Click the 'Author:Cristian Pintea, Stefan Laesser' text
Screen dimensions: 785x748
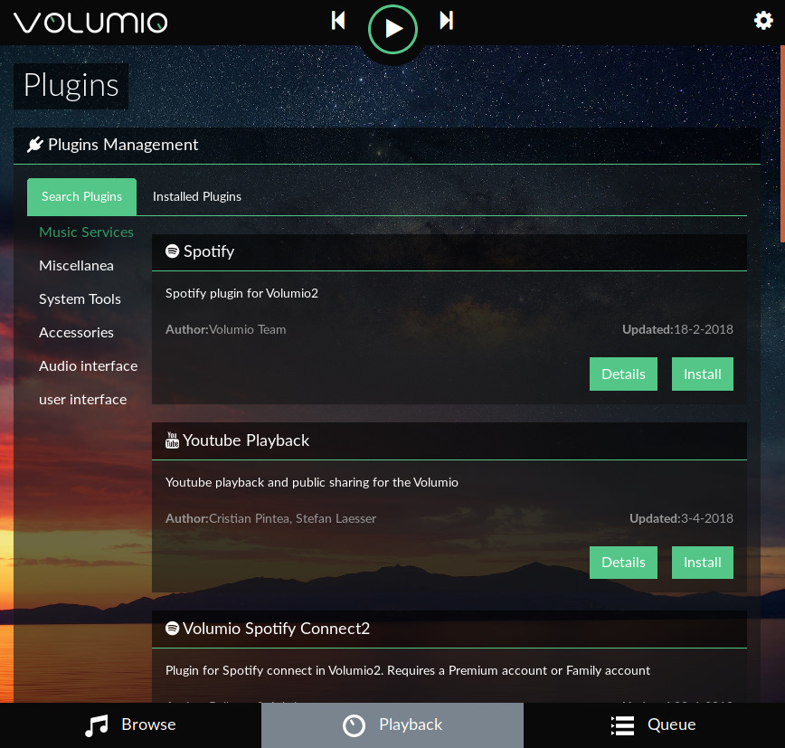tap(270, 518)
